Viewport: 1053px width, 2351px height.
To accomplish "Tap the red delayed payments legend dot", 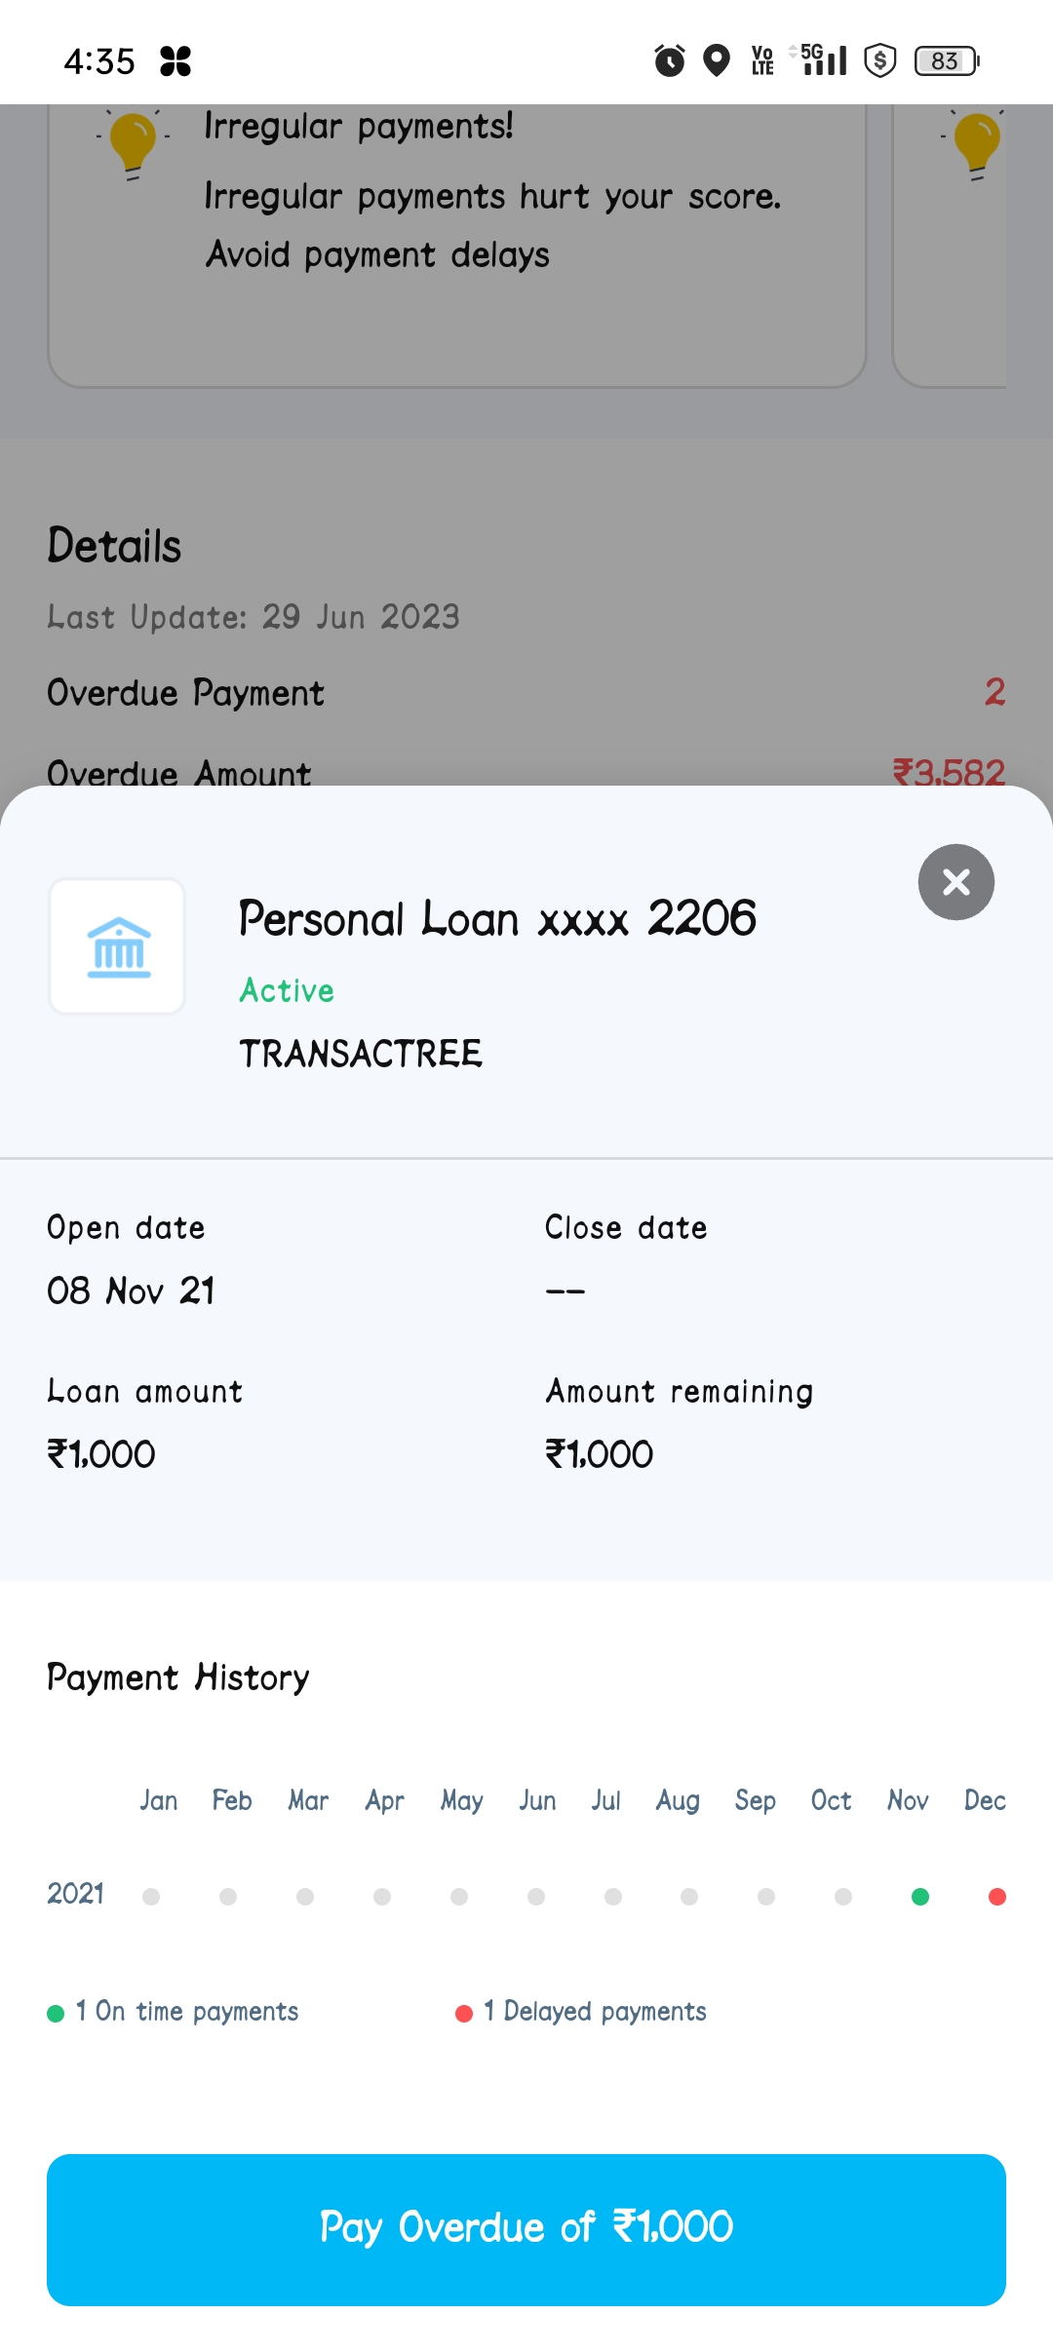I will tap(464, 2013).
